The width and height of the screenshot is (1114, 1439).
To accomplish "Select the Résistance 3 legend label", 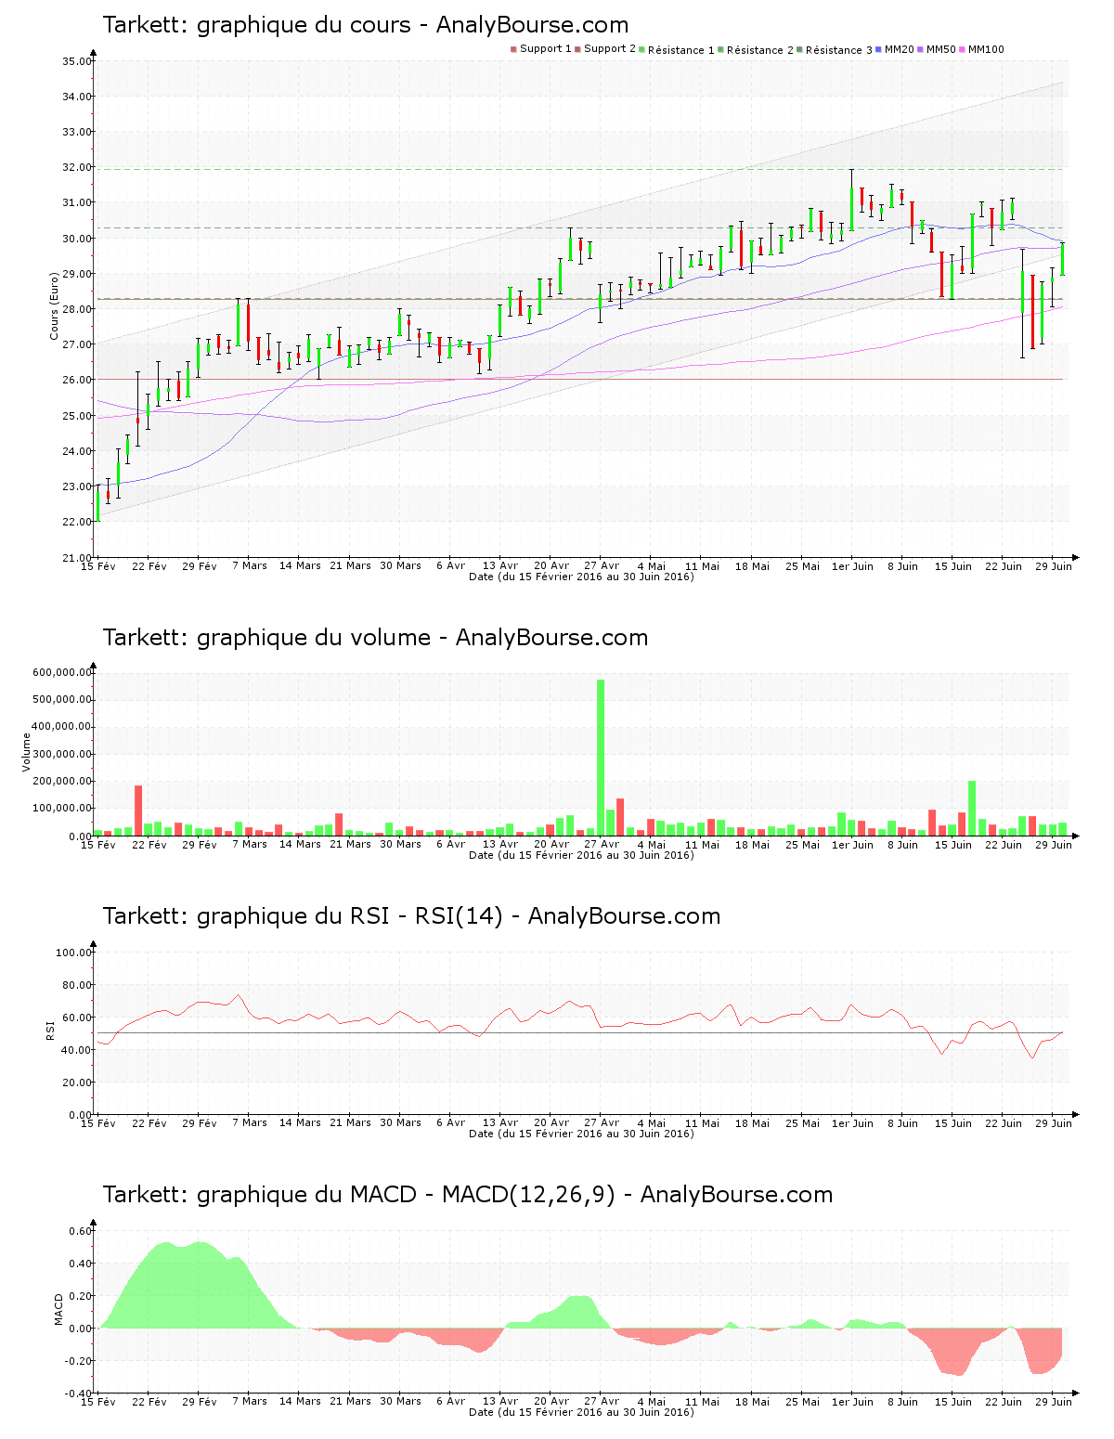I will click(838, 50).
